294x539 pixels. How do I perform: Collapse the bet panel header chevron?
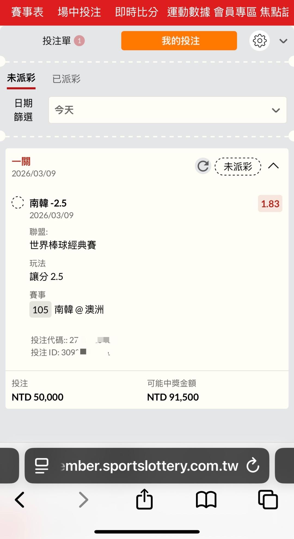point(283,41)
